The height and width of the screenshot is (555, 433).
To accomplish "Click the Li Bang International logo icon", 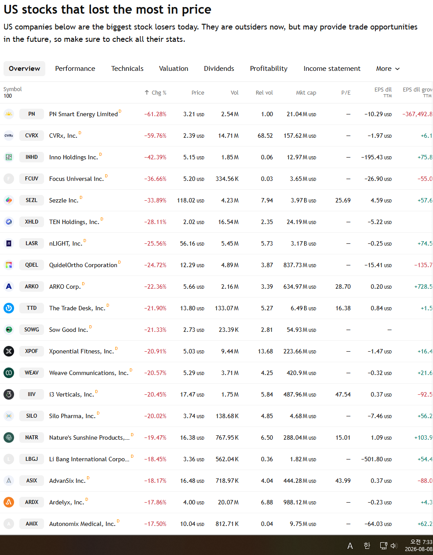I will coord(9,459).
